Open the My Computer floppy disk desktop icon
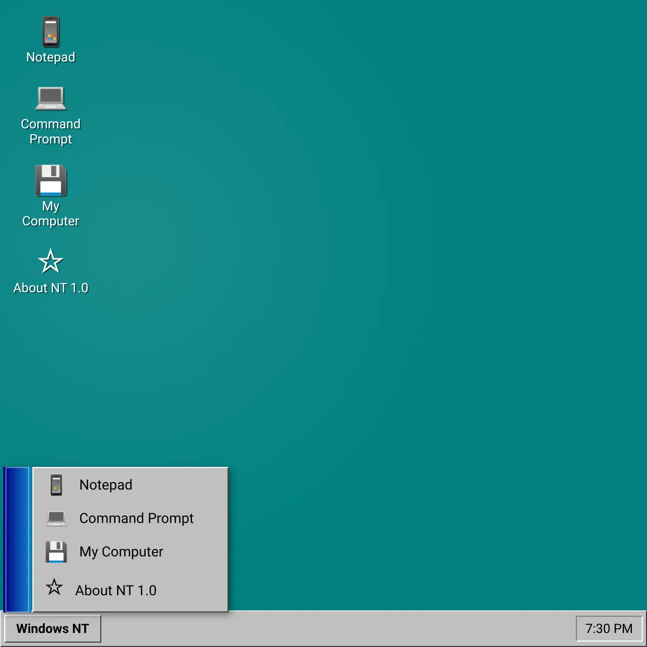The image size is (647, 647). (x=51, y=181)
